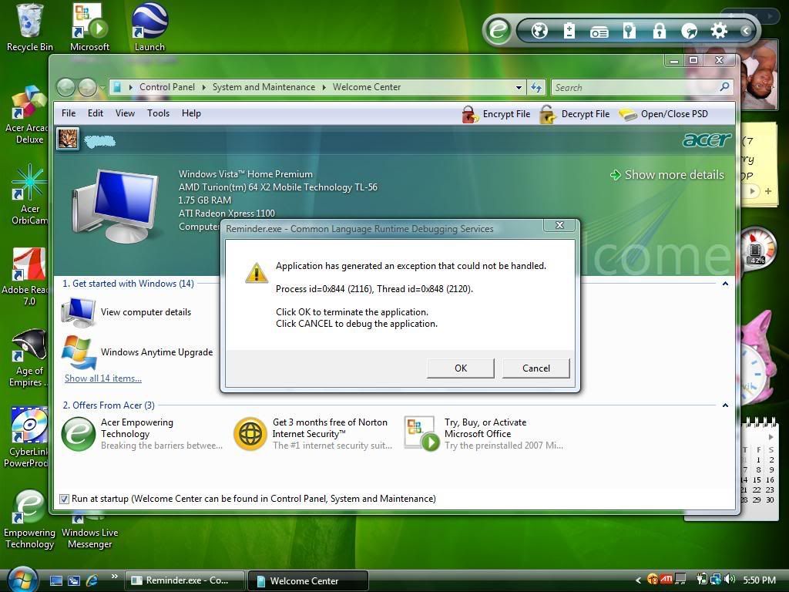This screenshot has height=592, width=789.
Task: Click Cancel in the Reminder.exe dialog
Action: tap(536, 368)
